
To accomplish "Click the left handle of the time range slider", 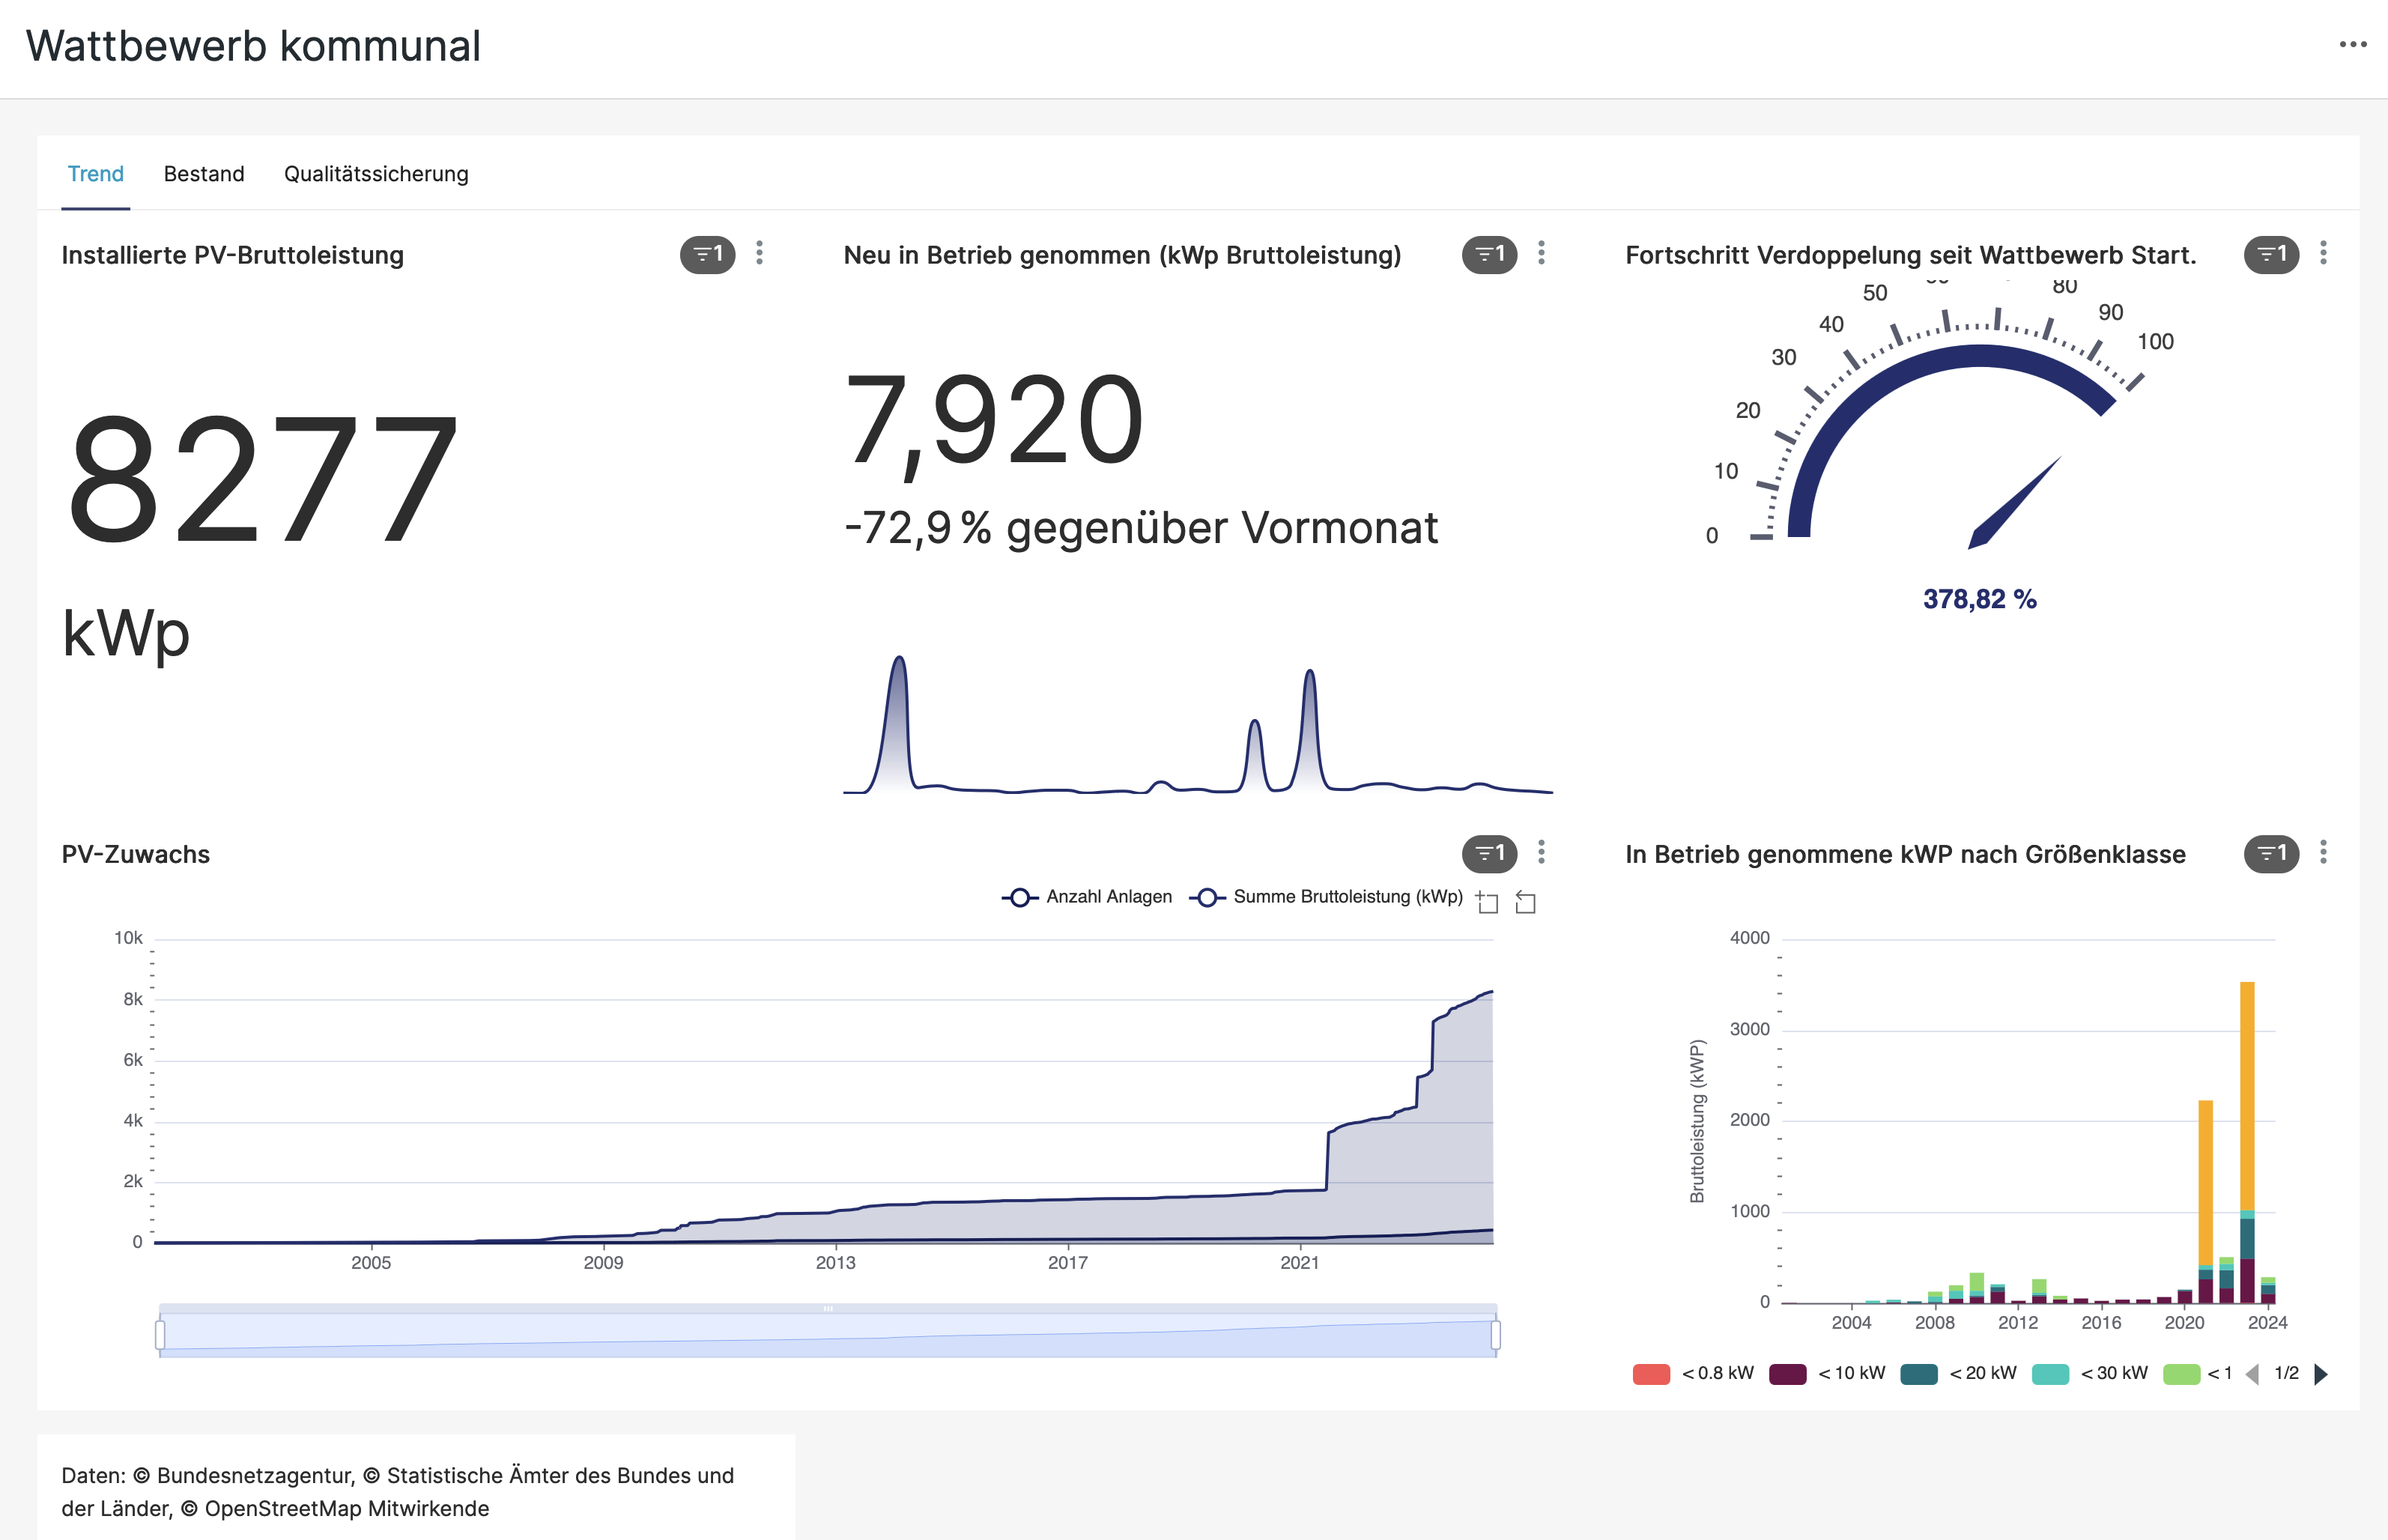I will point(160,1335).
